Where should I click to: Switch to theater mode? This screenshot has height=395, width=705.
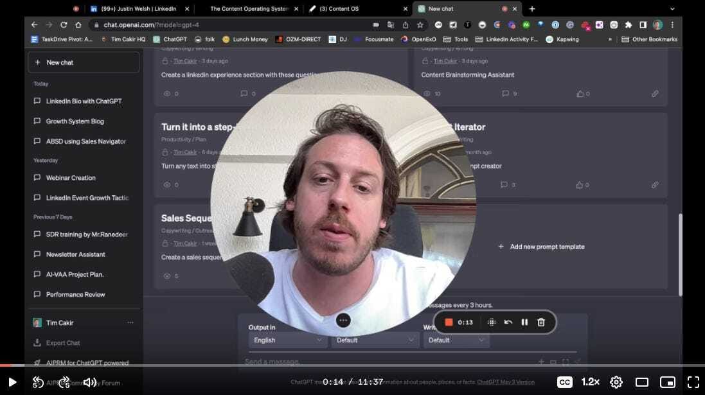[641, 382]
